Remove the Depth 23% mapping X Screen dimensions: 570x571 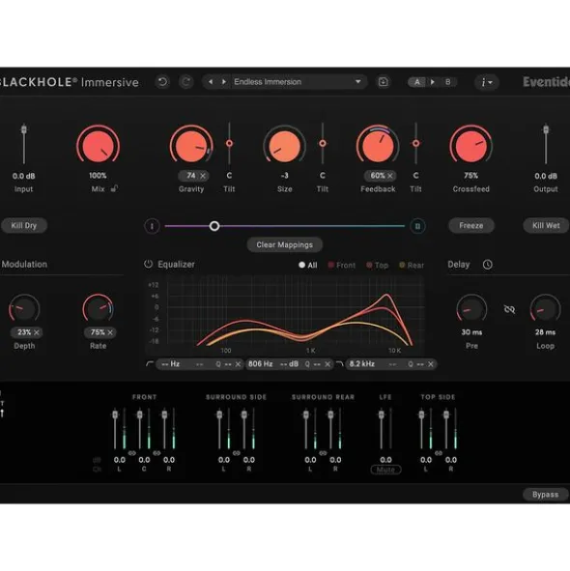click(37, 332)
